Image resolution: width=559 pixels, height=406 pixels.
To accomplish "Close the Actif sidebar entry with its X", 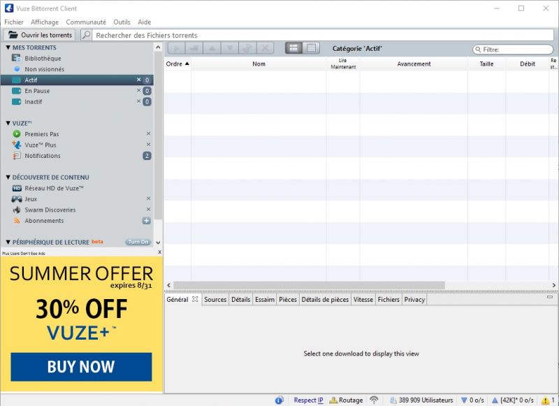I will click(138, 80).
